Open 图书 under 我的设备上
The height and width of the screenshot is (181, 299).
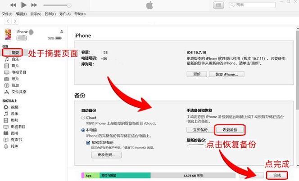click(x=11, y=133)
